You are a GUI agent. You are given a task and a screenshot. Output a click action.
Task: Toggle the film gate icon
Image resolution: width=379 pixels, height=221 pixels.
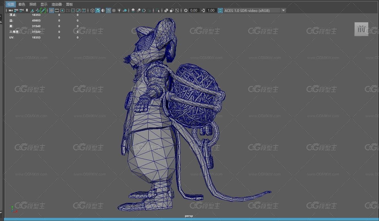click(57, 10)
